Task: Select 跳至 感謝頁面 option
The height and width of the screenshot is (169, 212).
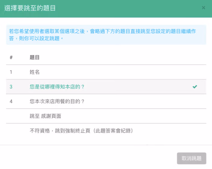Action: click(x=106, y=116)
